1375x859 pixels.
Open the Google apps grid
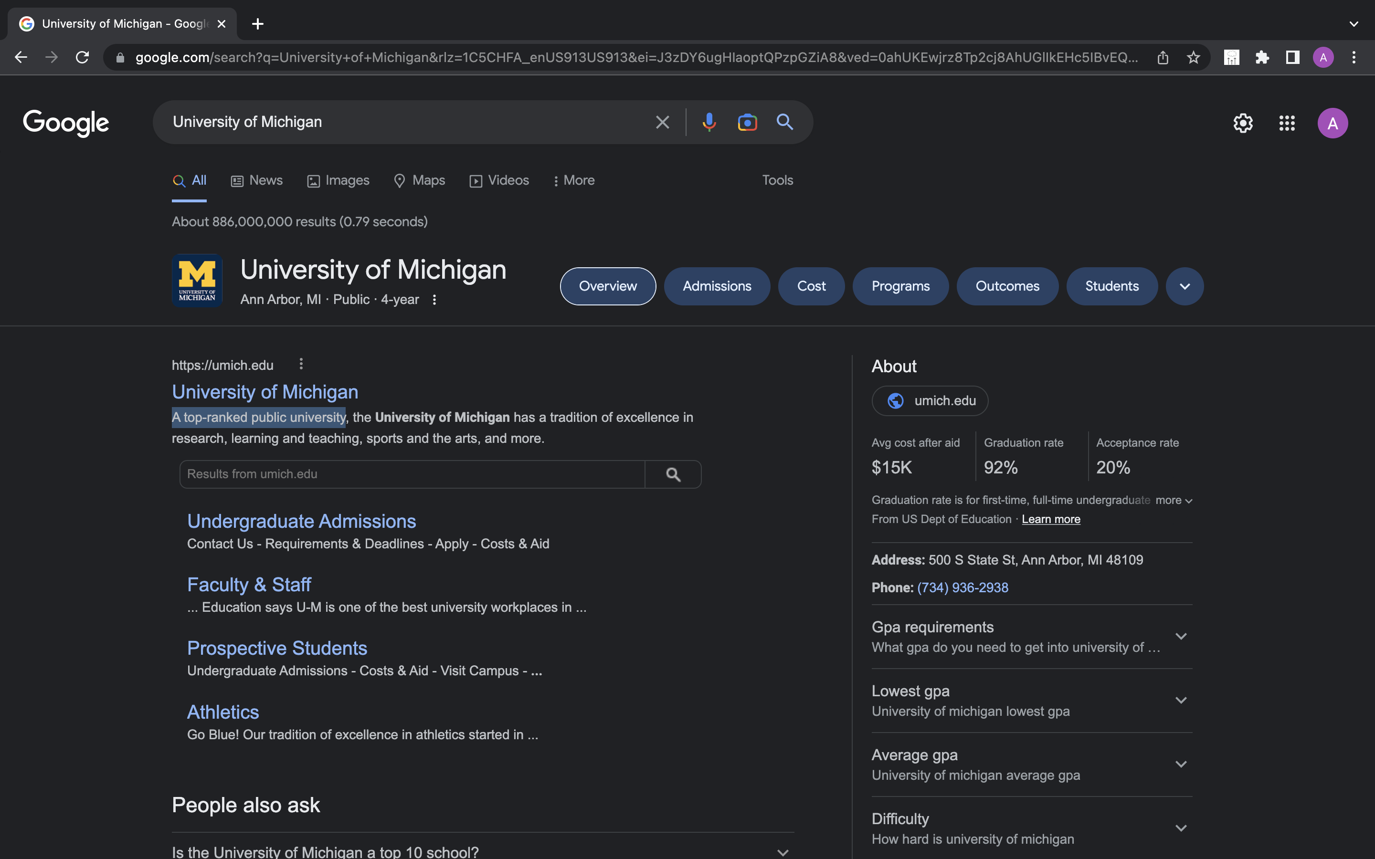coord(1287,123)
